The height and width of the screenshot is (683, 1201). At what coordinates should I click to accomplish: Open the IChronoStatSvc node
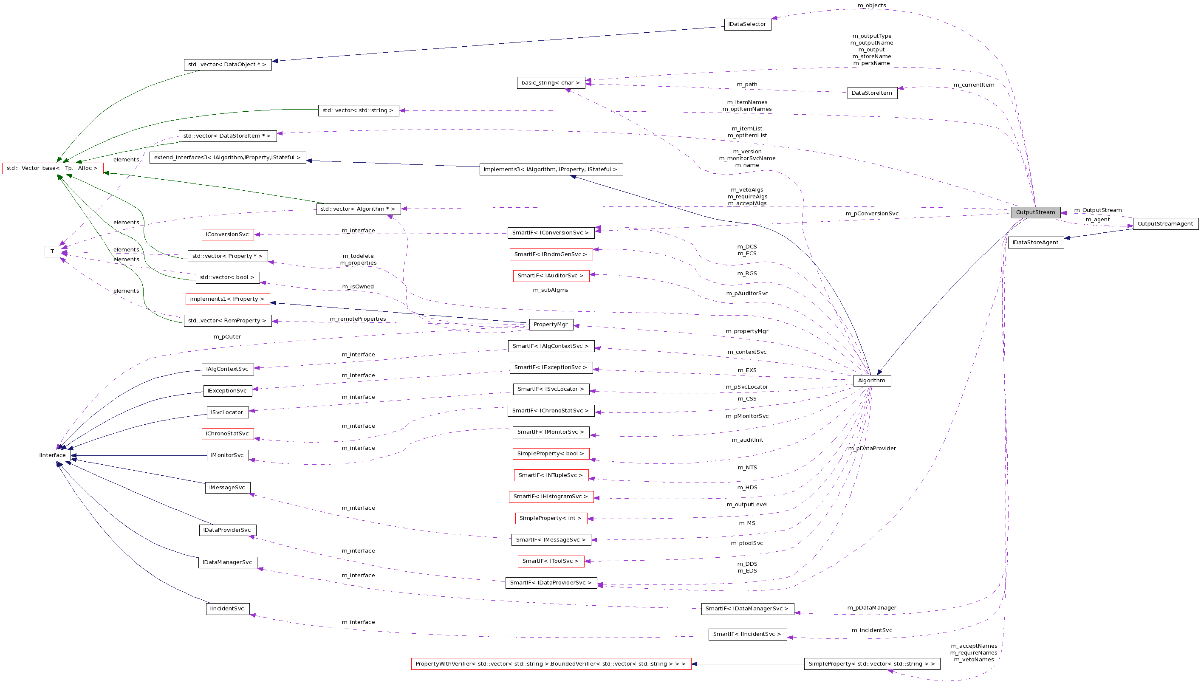228,433
